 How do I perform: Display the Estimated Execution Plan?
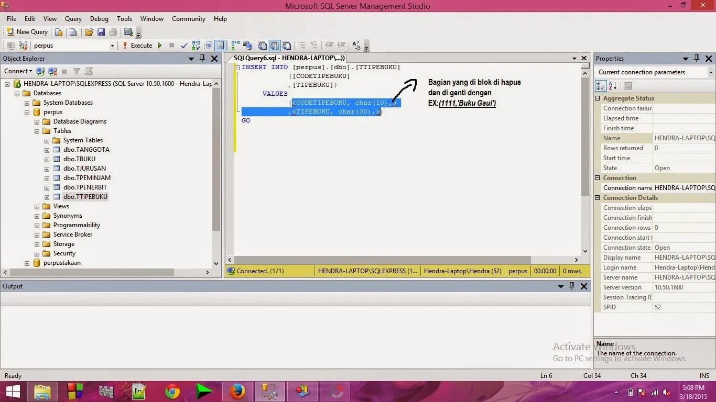click(196, 46)
